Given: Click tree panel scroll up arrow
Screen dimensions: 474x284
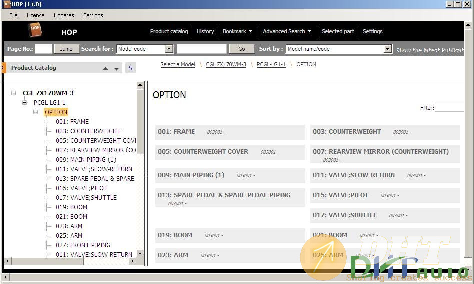Looking at the screenshot, I should click(140, 85).
